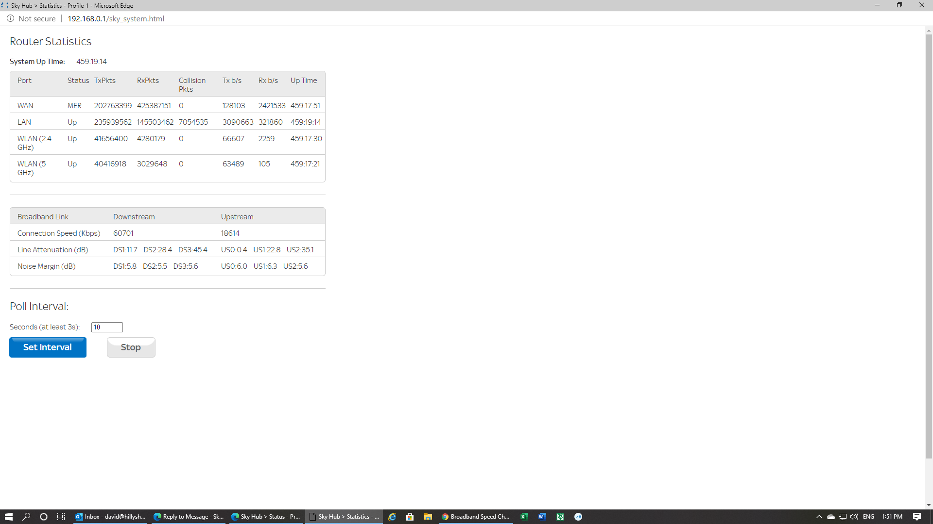Open Word from the taskbar

(542, 517)
